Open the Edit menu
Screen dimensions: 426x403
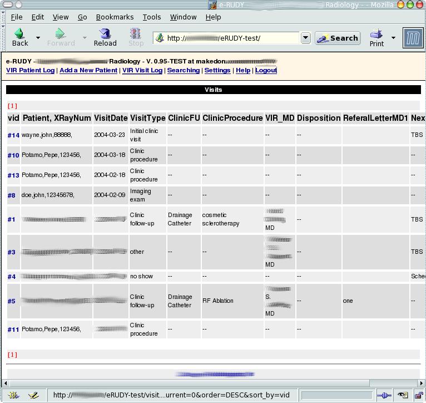[37, 17]
